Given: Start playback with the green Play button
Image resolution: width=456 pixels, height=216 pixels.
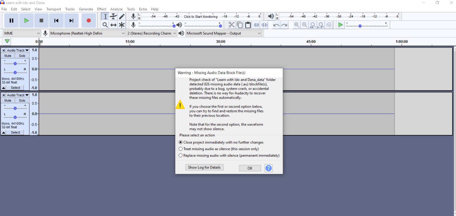Looking at the screenshot, I should tap(27, 20).
